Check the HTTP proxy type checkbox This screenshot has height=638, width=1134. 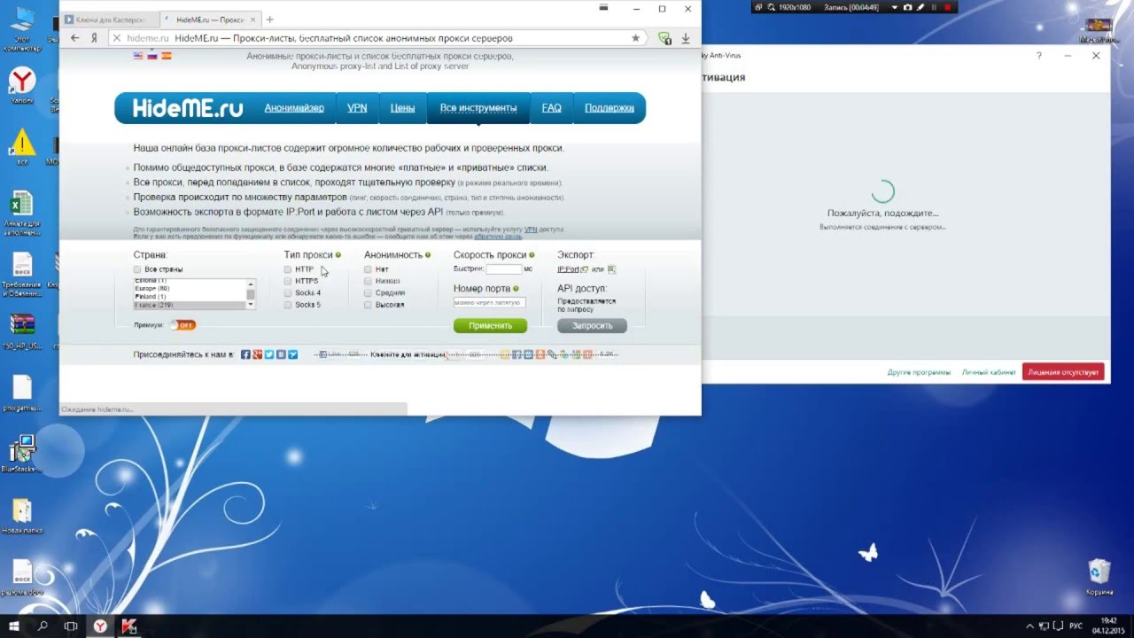coord(288,269)
